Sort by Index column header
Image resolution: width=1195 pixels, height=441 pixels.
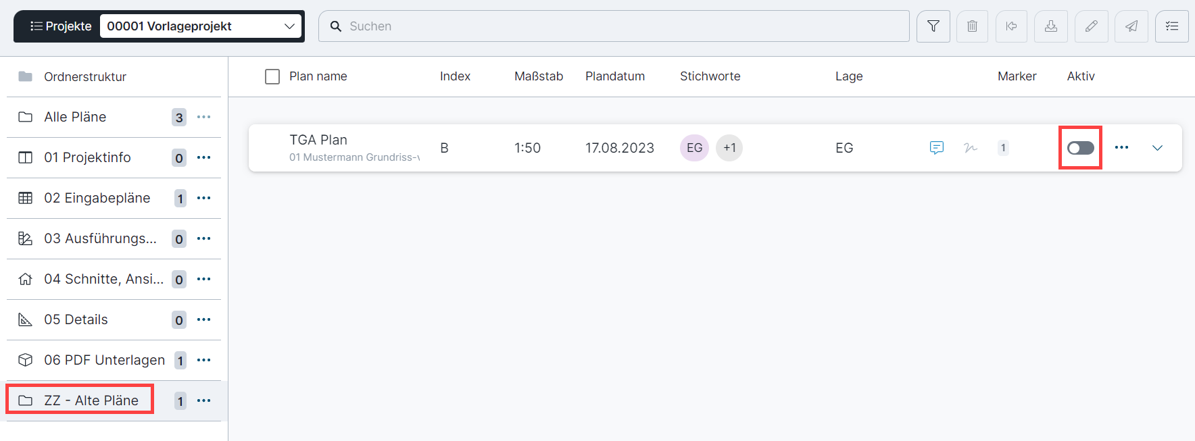click(x=455, y=76)
